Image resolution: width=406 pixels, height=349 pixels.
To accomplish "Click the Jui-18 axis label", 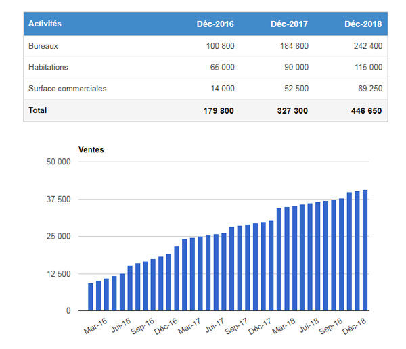I will pos(309,325).
